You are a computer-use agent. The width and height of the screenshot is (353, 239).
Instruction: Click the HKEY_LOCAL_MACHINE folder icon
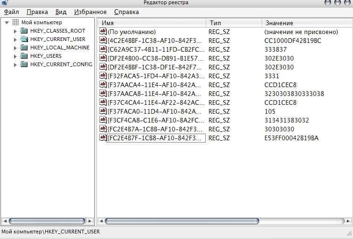pos(24,48)
